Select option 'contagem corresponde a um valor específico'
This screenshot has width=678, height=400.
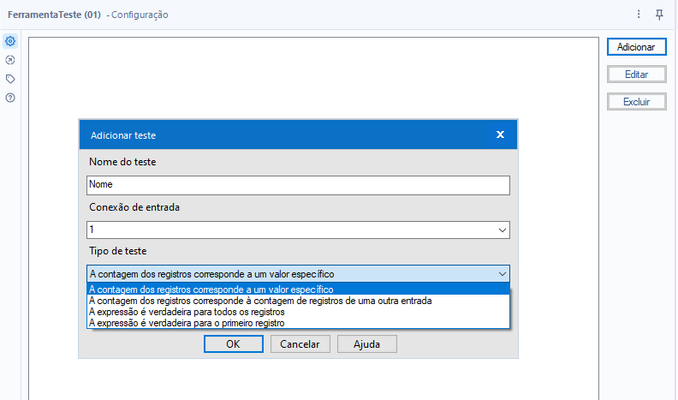[299, 290]
